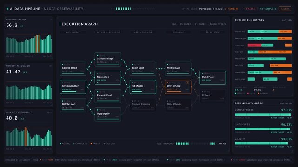Click the Execution Graph title

(79, 24)
